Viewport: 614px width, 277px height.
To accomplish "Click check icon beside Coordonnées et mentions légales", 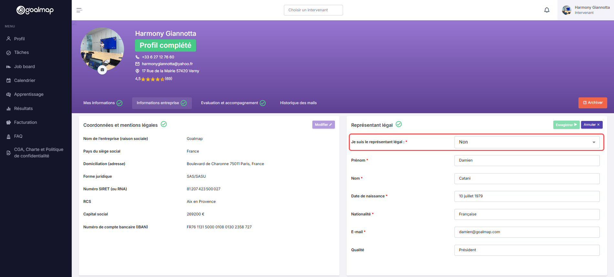I will pos(164,124).
